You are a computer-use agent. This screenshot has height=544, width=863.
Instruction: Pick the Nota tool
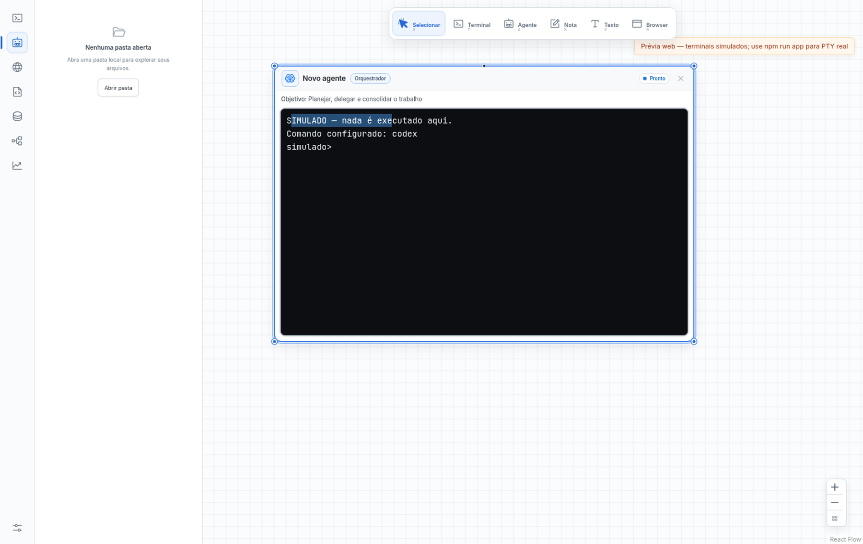point(563,24)
